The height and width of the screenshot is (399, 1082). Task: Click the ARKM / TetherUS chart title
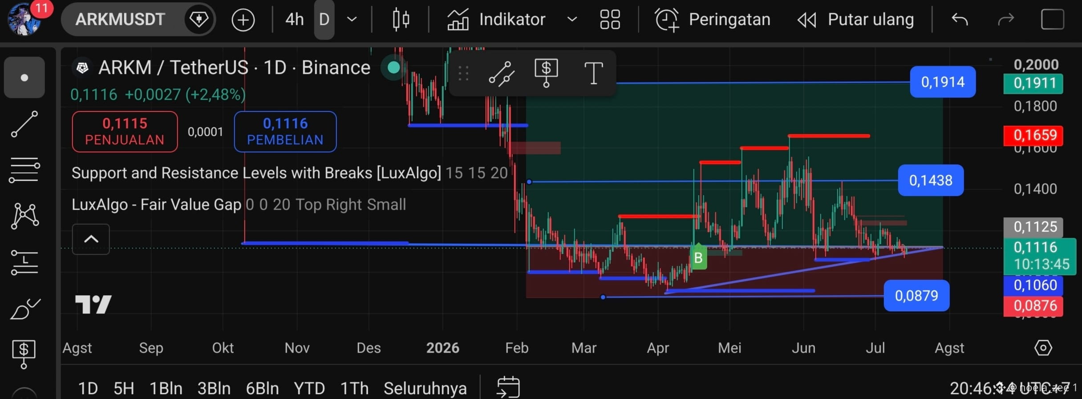click(235, 68)
